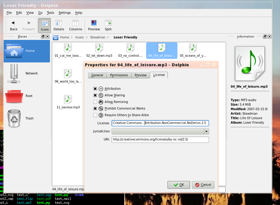Toggle the Preview toolbar button

(x=94, y=26)
